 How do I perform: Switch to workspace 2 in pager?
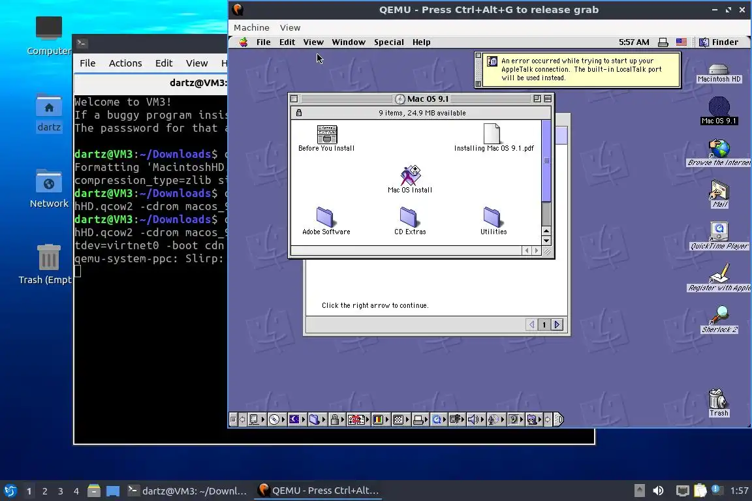(x=44, y=491)
